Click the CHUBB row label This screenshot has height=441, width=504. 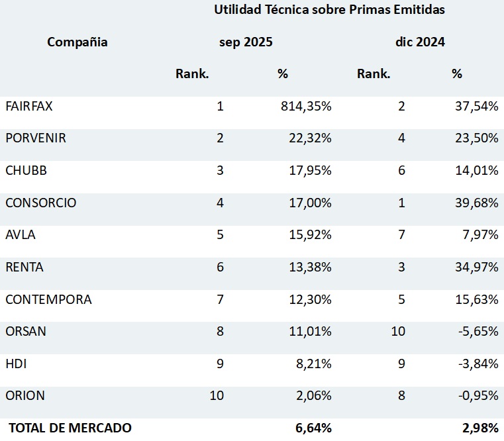click(x=26, y=171)
